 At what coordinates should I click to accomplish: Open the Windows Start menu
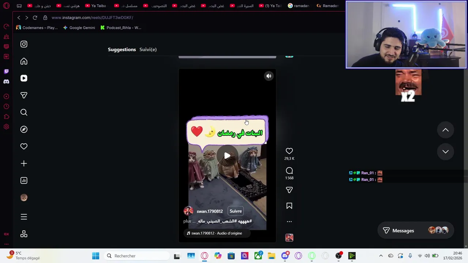point(95,256)
